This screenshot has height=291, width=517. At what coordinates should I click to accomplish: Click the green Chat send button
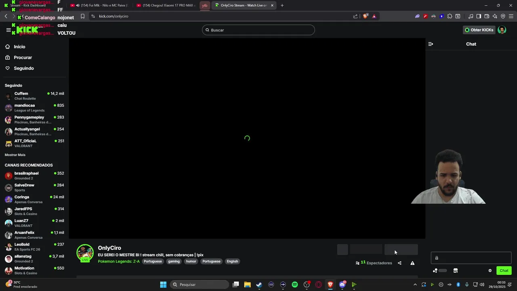pos(504,271)
